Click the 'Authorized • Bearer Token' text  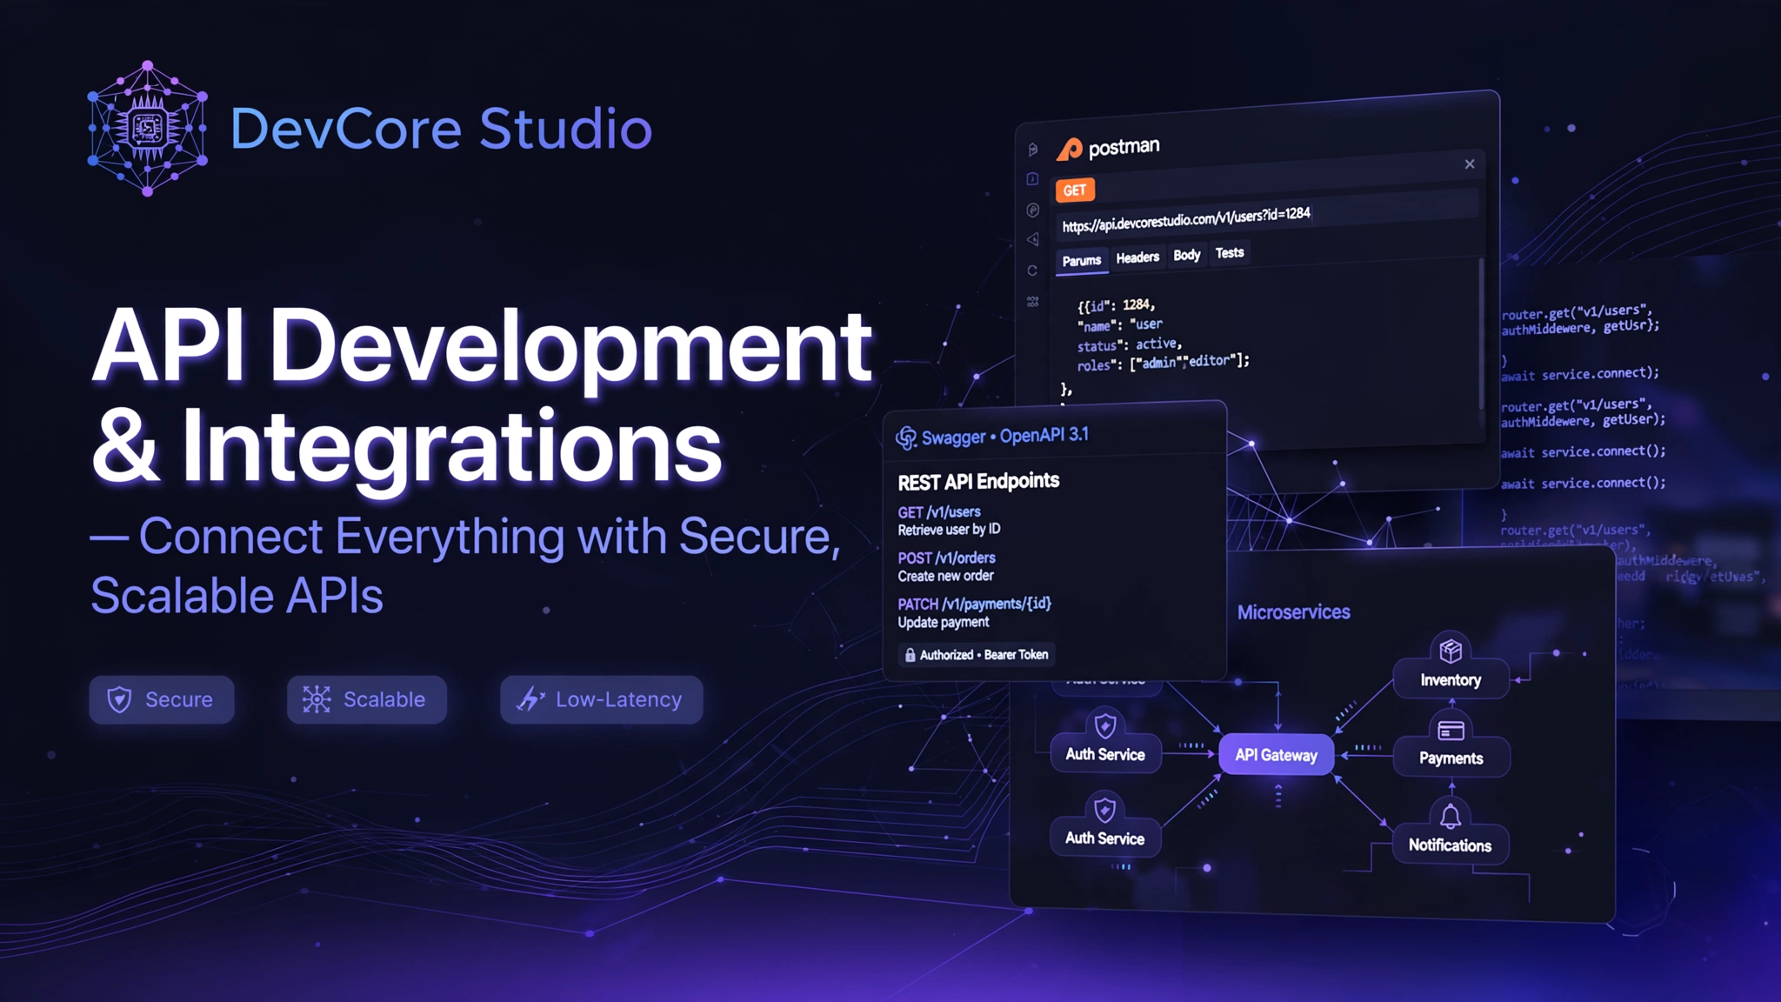click(x=984, y=655)
